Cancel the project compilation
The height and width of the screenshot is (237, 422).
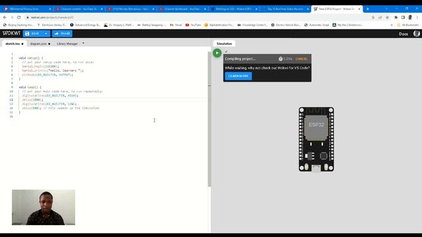pos(301,59)
